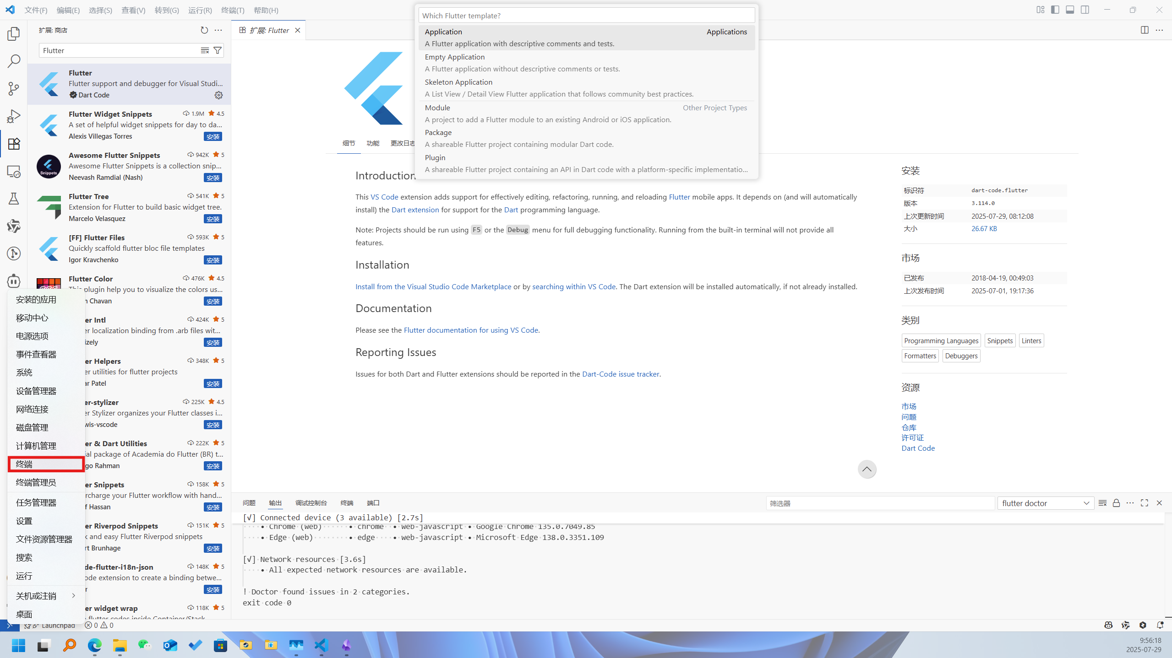Clear the output panel contents
This screenshot has height=658, width=1172.
(x=1102, y=503)
